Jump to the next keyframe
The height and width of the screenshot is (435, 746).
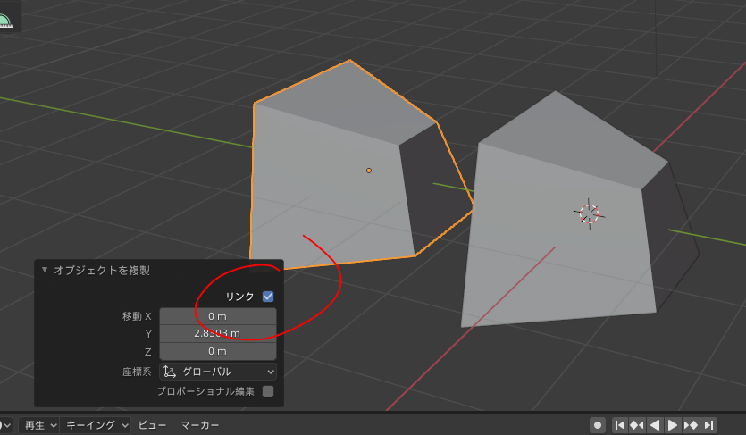click(x=691, y=425)
